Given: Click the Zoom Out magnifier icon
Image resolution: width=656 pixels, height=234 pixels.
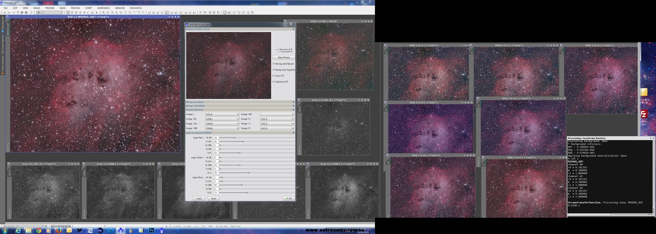Looking at the screenshot, I should 108,12.
